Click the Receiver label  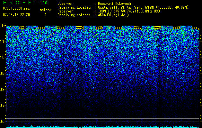coord(65,11)
